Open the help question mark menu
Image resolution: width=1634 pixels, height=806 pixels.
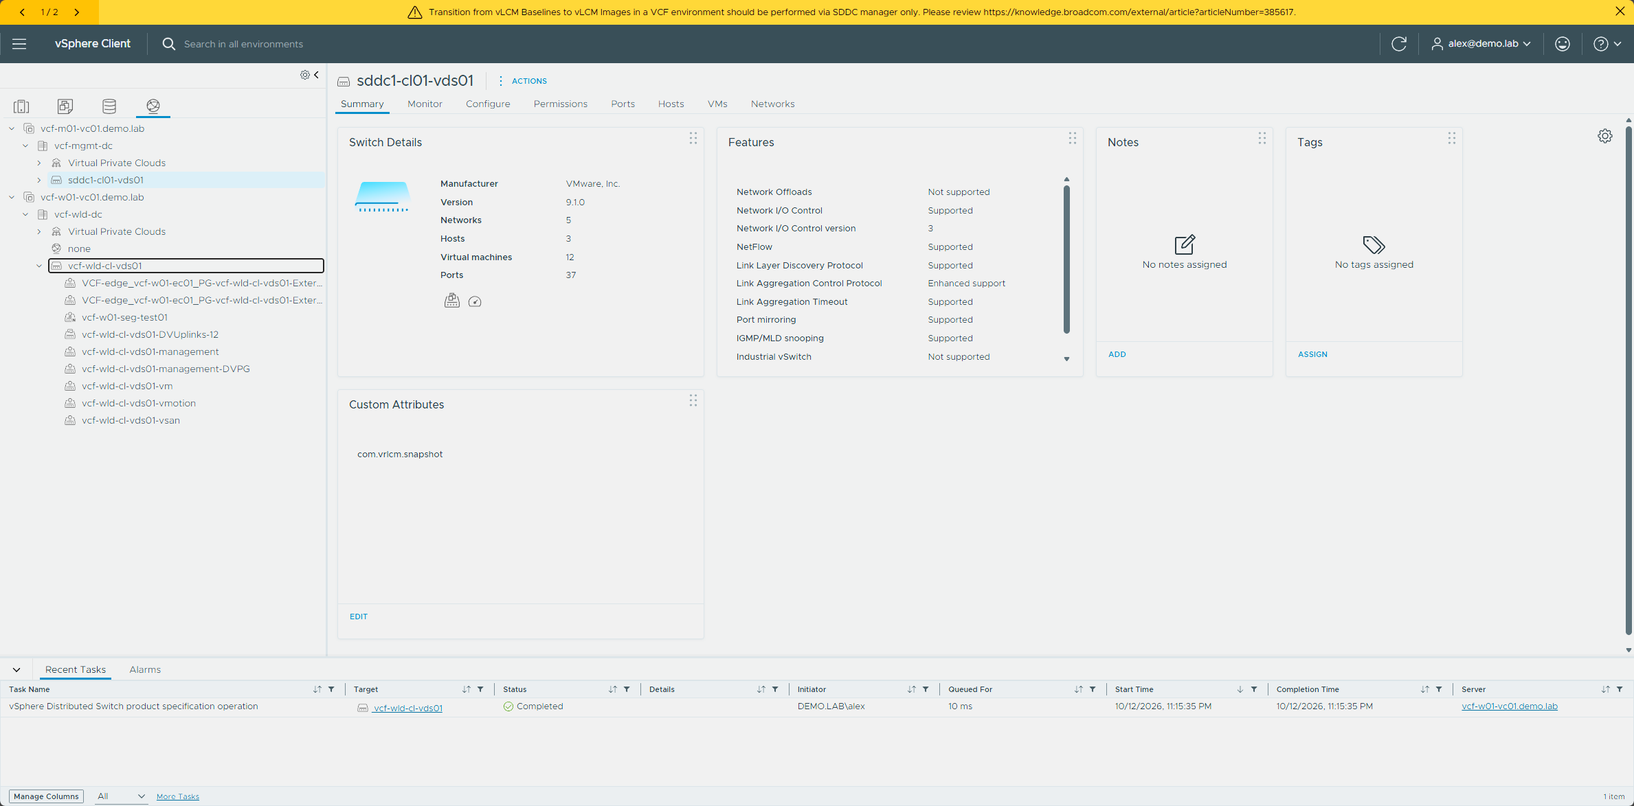coord(1607,44)
